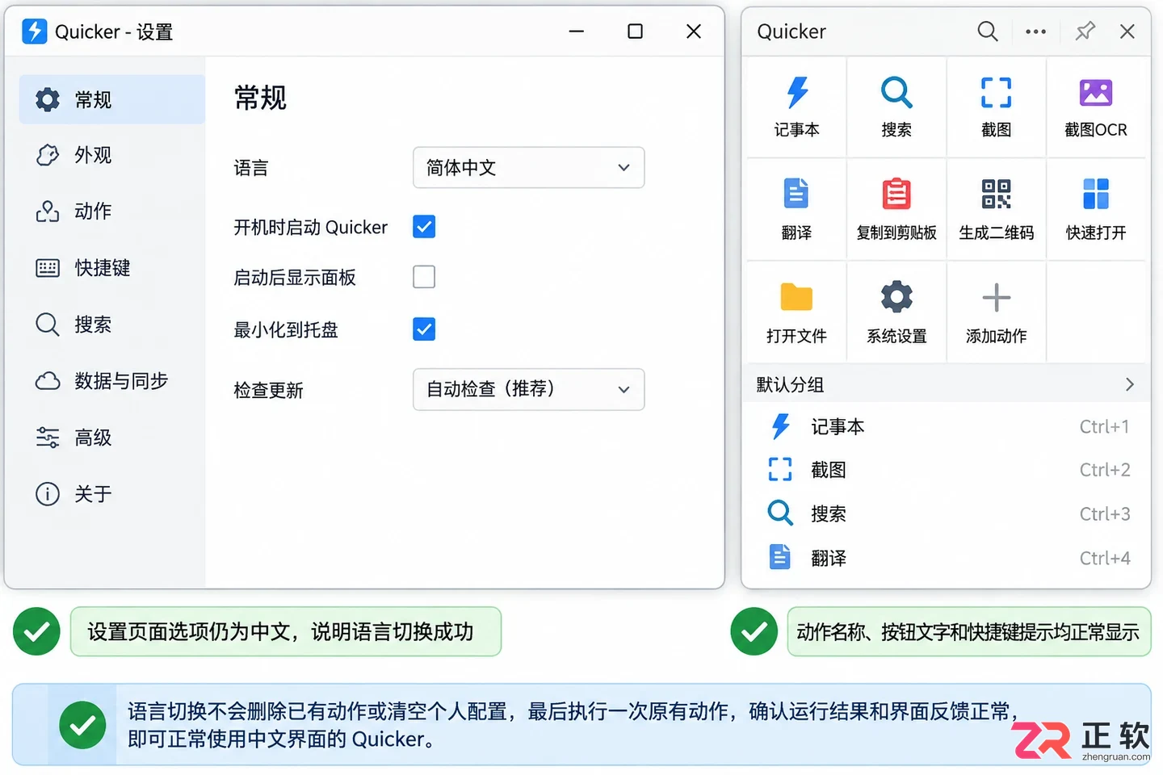Open the three-dots more menu in Quicker panel
The image size is (1163, 775).
click(x=1035, y=31)
